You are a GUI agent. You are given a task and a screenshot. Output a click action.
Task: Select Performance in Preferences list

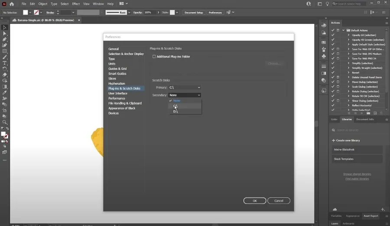(x=117, y=98)
